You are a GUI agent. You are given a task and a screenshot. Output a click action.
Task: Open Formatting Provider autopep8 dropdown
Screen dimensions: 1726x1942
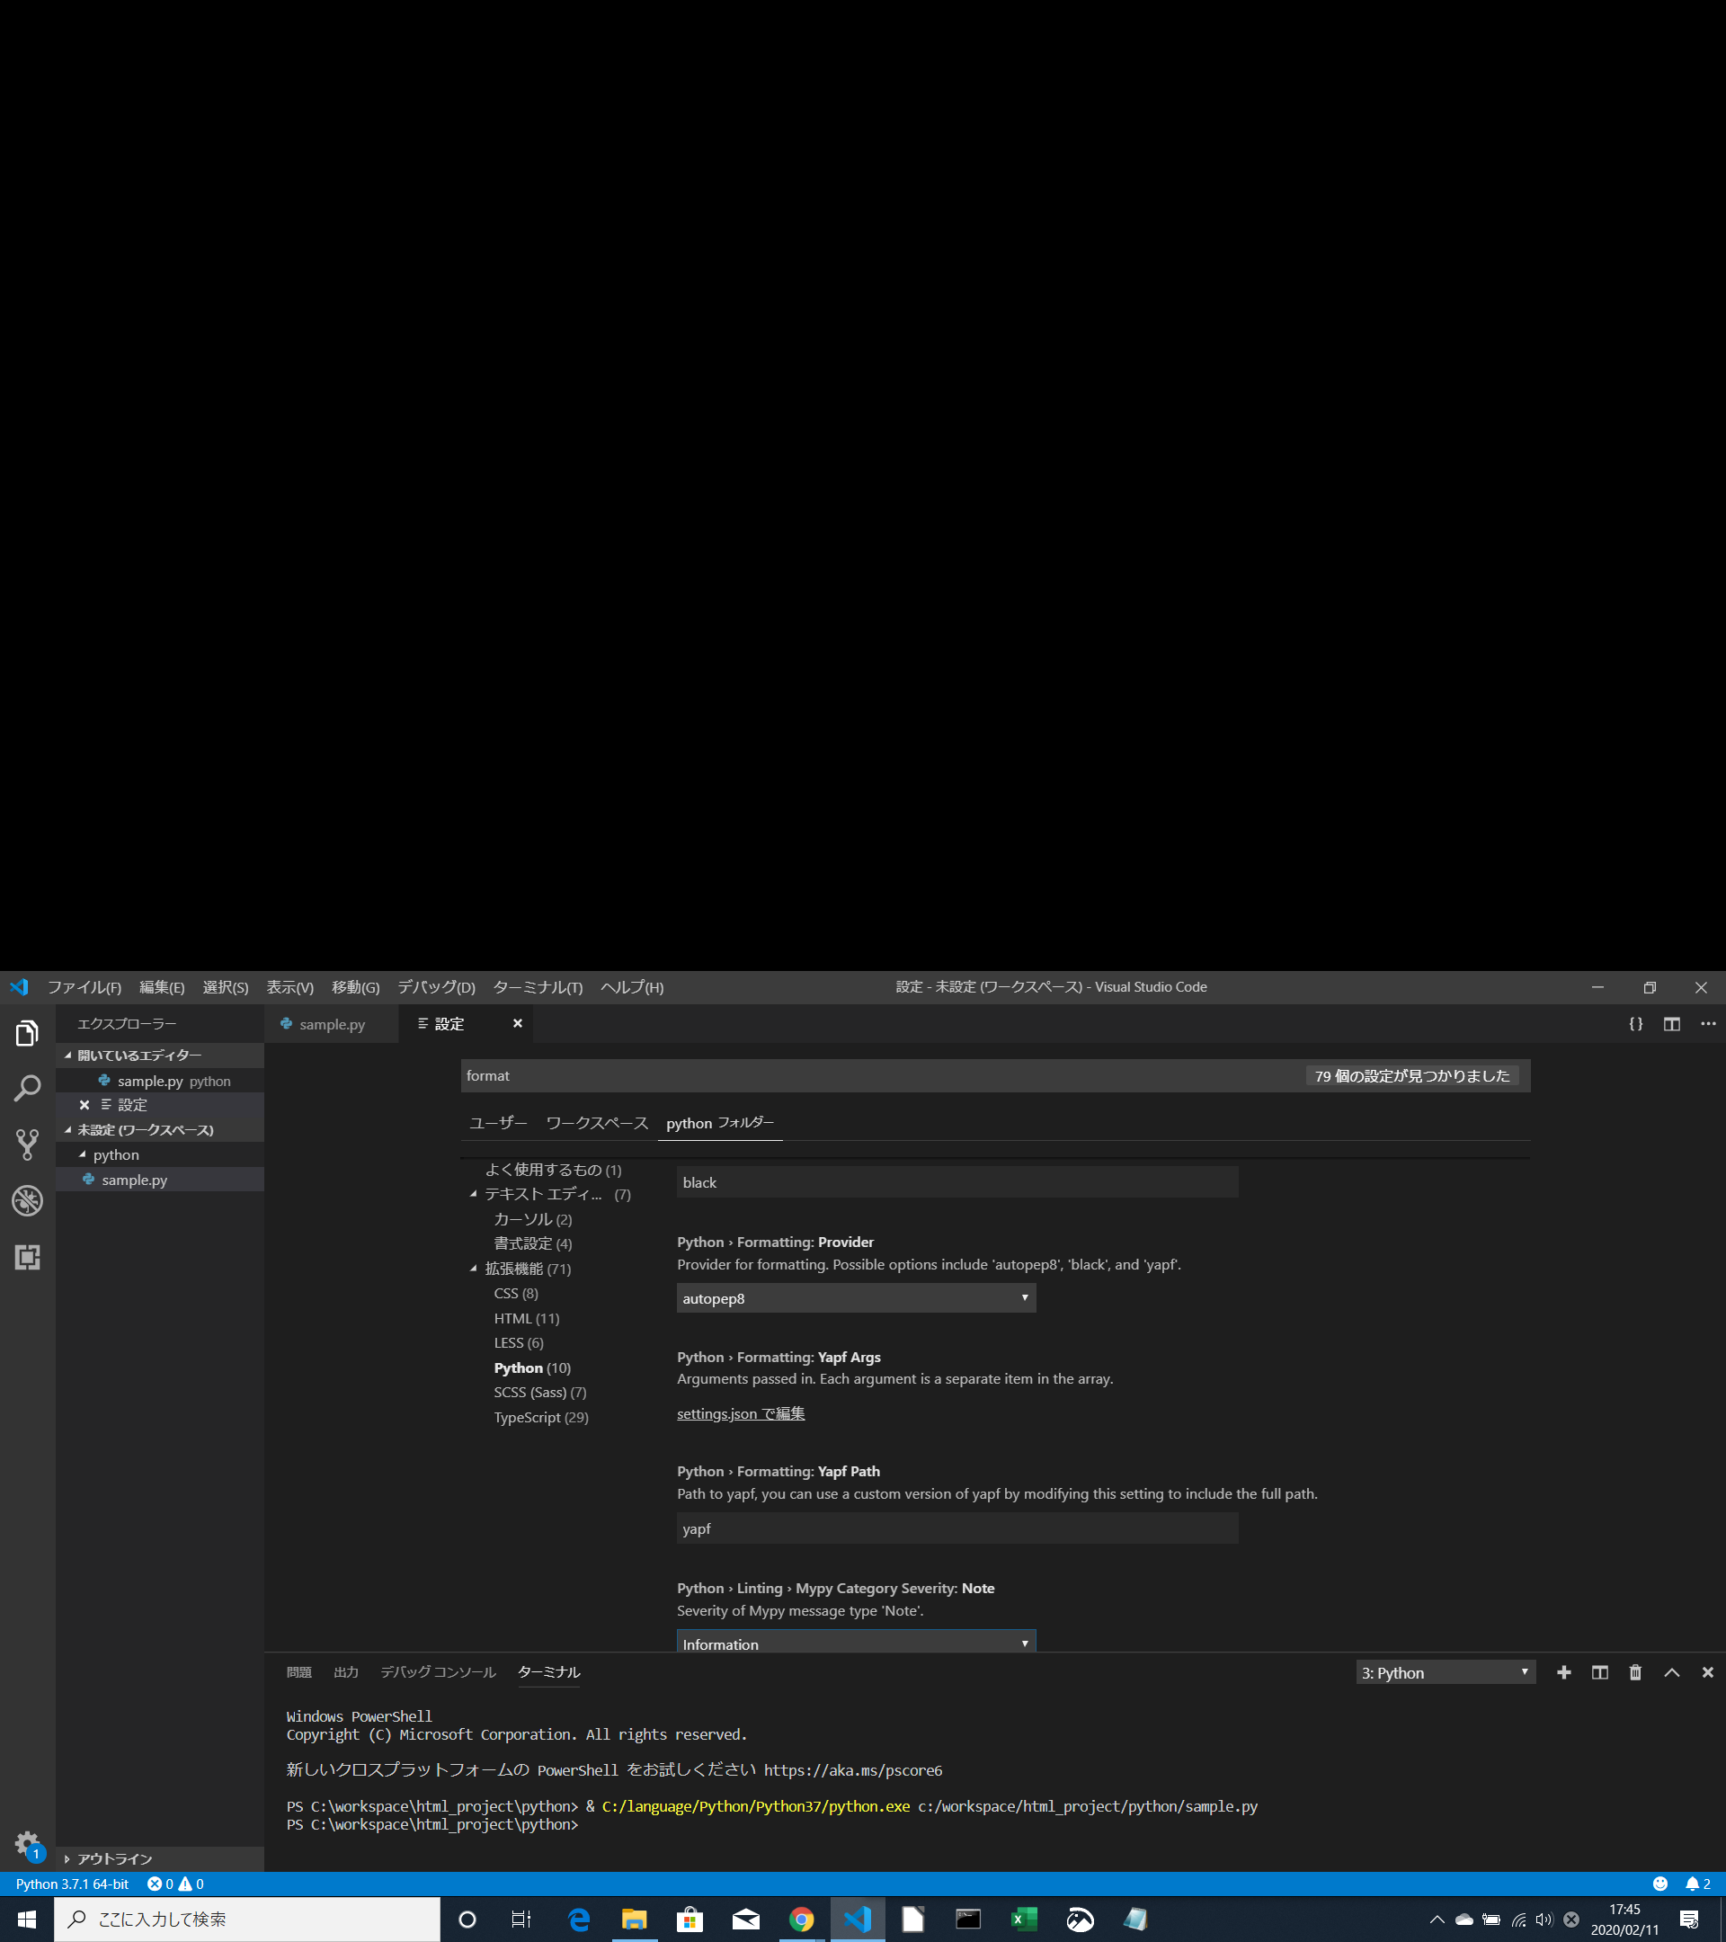pyautogui.click(x=856, y=1298)
